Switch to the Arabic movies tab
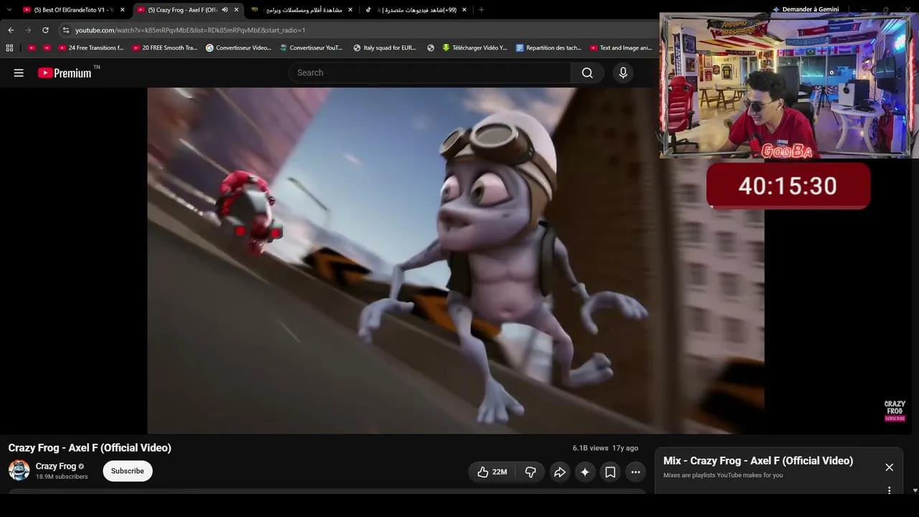The image size is (919, 517). [x=302, y=10]
